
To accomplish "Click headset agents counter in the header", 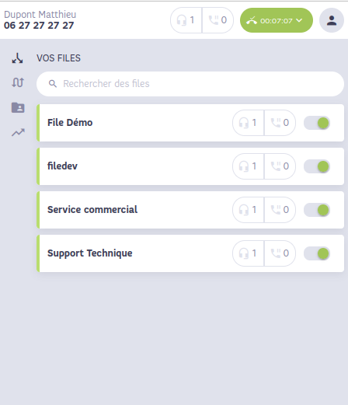I will click(186, 20).
